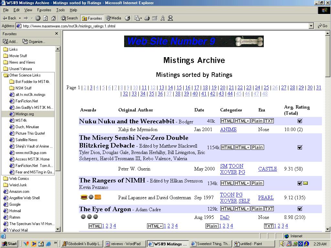Print the page using the printer icon

pyautogui.click(x=147, y=18)
